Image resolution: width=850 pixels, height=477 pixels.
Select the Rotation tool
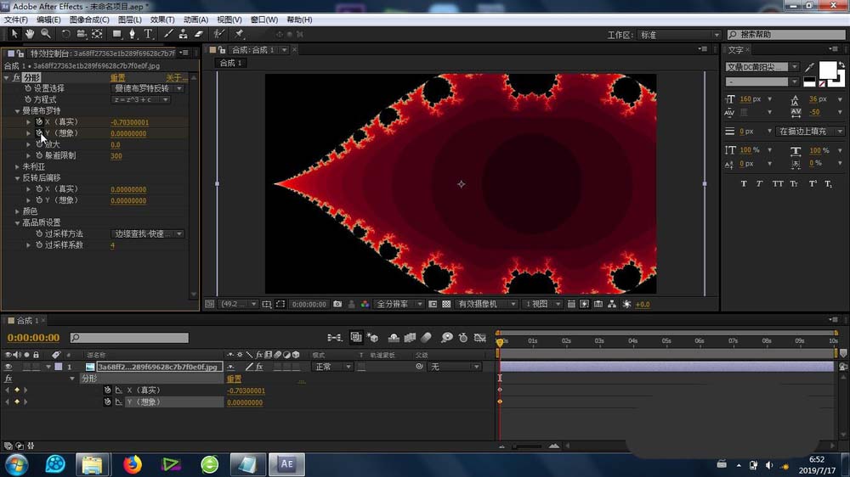[x=65, y=34]
